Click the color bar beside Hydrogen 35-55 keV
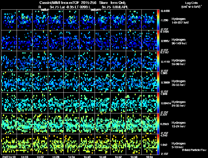Viewport: 208px width, 158px height. tap(159, 82)
